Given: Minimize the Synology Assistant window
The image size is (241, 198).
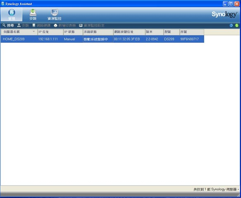Looking at the screenshot, I should click(225, 4).
